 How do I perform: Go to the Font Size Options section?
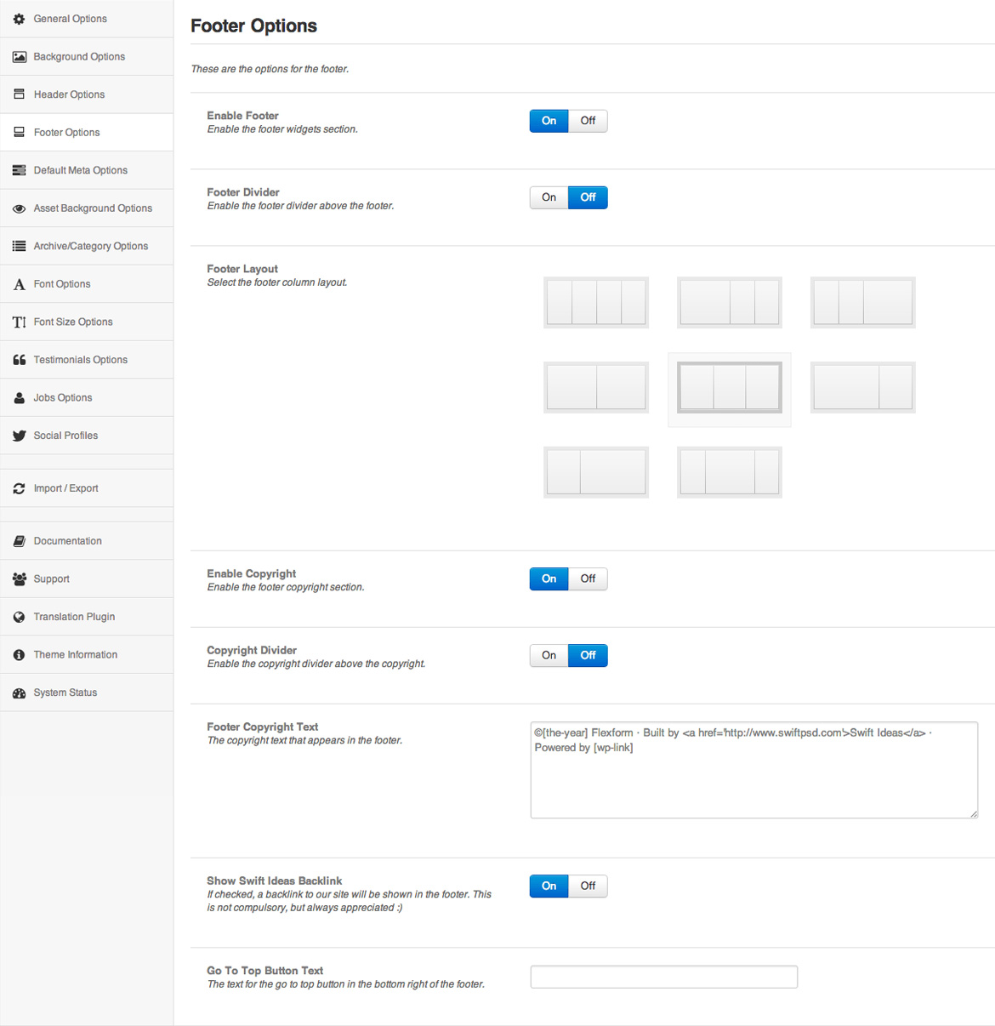tap(73, 322)
